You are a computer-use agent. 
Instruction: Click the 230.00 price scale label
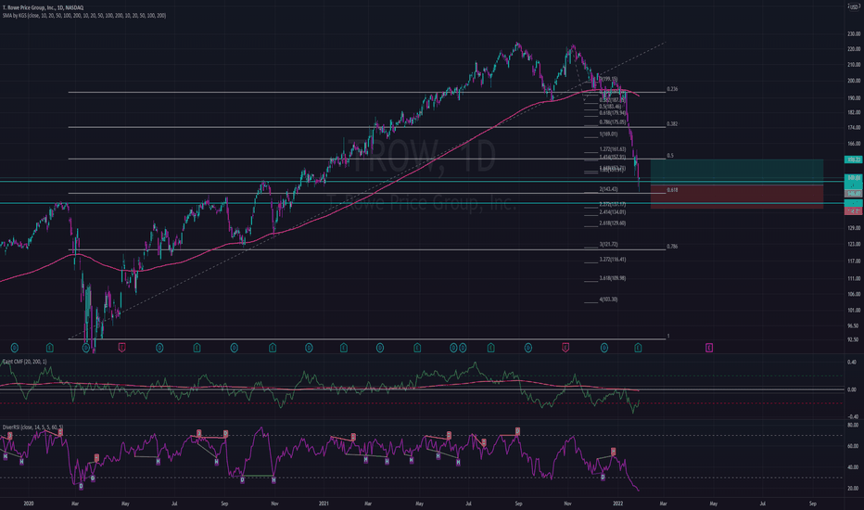pyautogui.click(x=854, y=33)
